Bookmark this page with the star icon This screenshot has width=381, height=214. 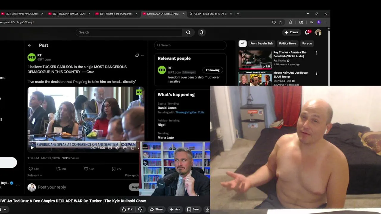[x=280, y=22]
